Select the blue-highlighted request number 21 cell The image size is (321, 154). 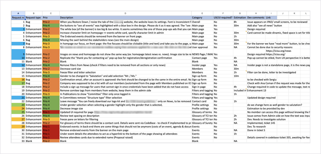click(18, 98)
